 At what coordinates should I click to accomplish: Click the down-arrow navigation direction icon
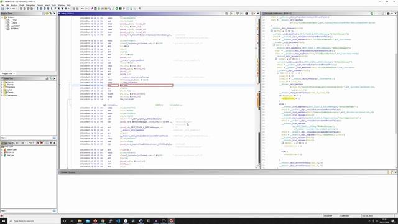point(37,9)
